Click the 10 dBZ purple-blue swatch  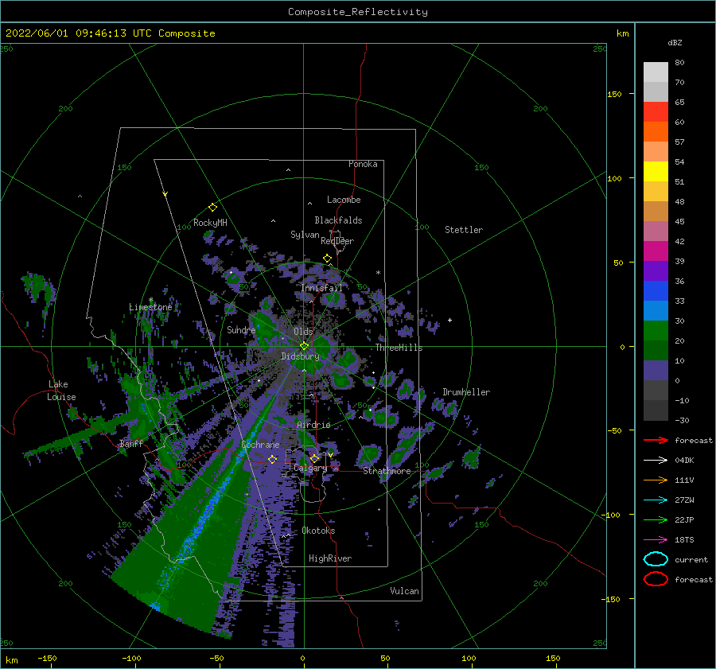656,370
